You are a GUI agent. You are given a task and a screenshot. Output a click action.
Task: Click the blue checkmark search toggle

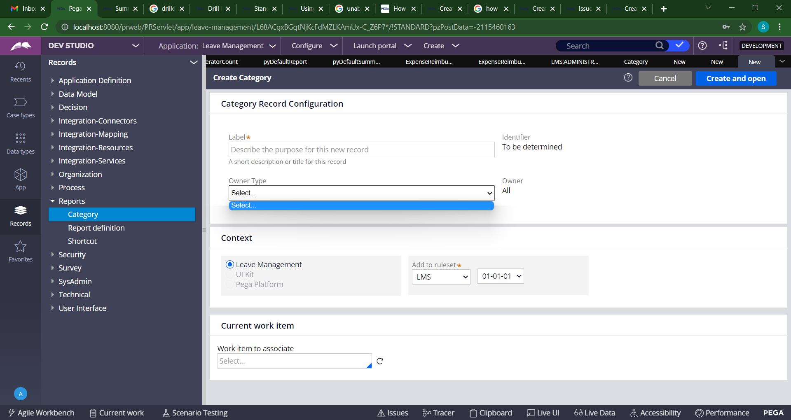click(679, 45)
